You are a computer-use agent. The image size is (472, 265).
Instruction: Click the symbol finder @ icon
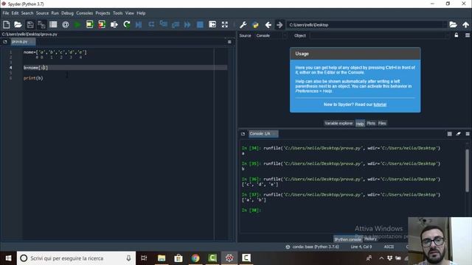pyautogui.click(x=66, y=24)
